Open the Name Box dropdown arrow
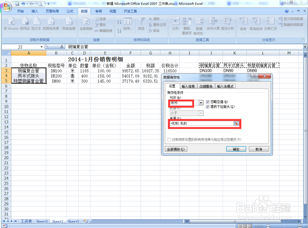This screenshot has width=308, height=228. point(42,47)
